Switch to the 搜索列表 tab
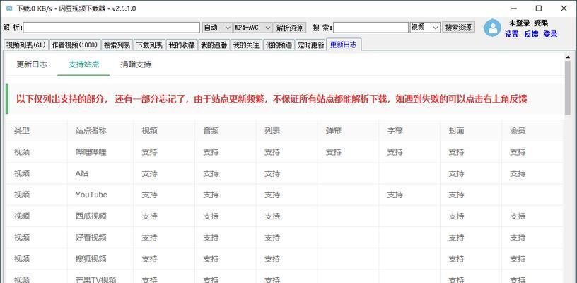577x283 pixels. [117, 45]
